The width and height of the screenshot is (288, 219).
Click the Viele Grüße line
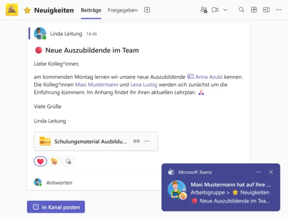pos(48,107)
